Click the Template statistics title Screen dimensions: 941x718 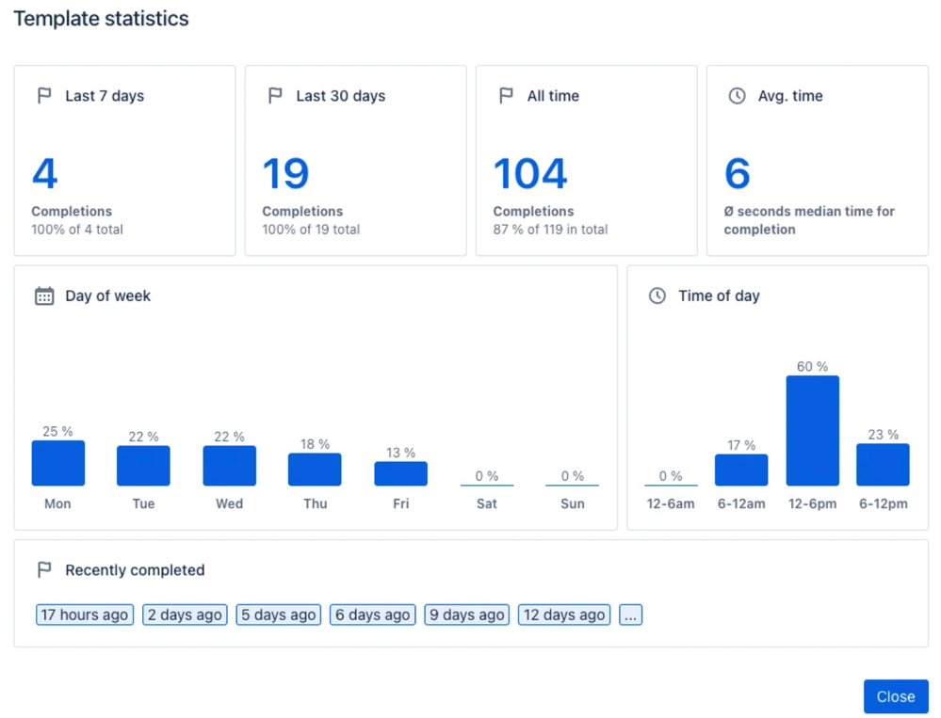(x=101, y=19)
